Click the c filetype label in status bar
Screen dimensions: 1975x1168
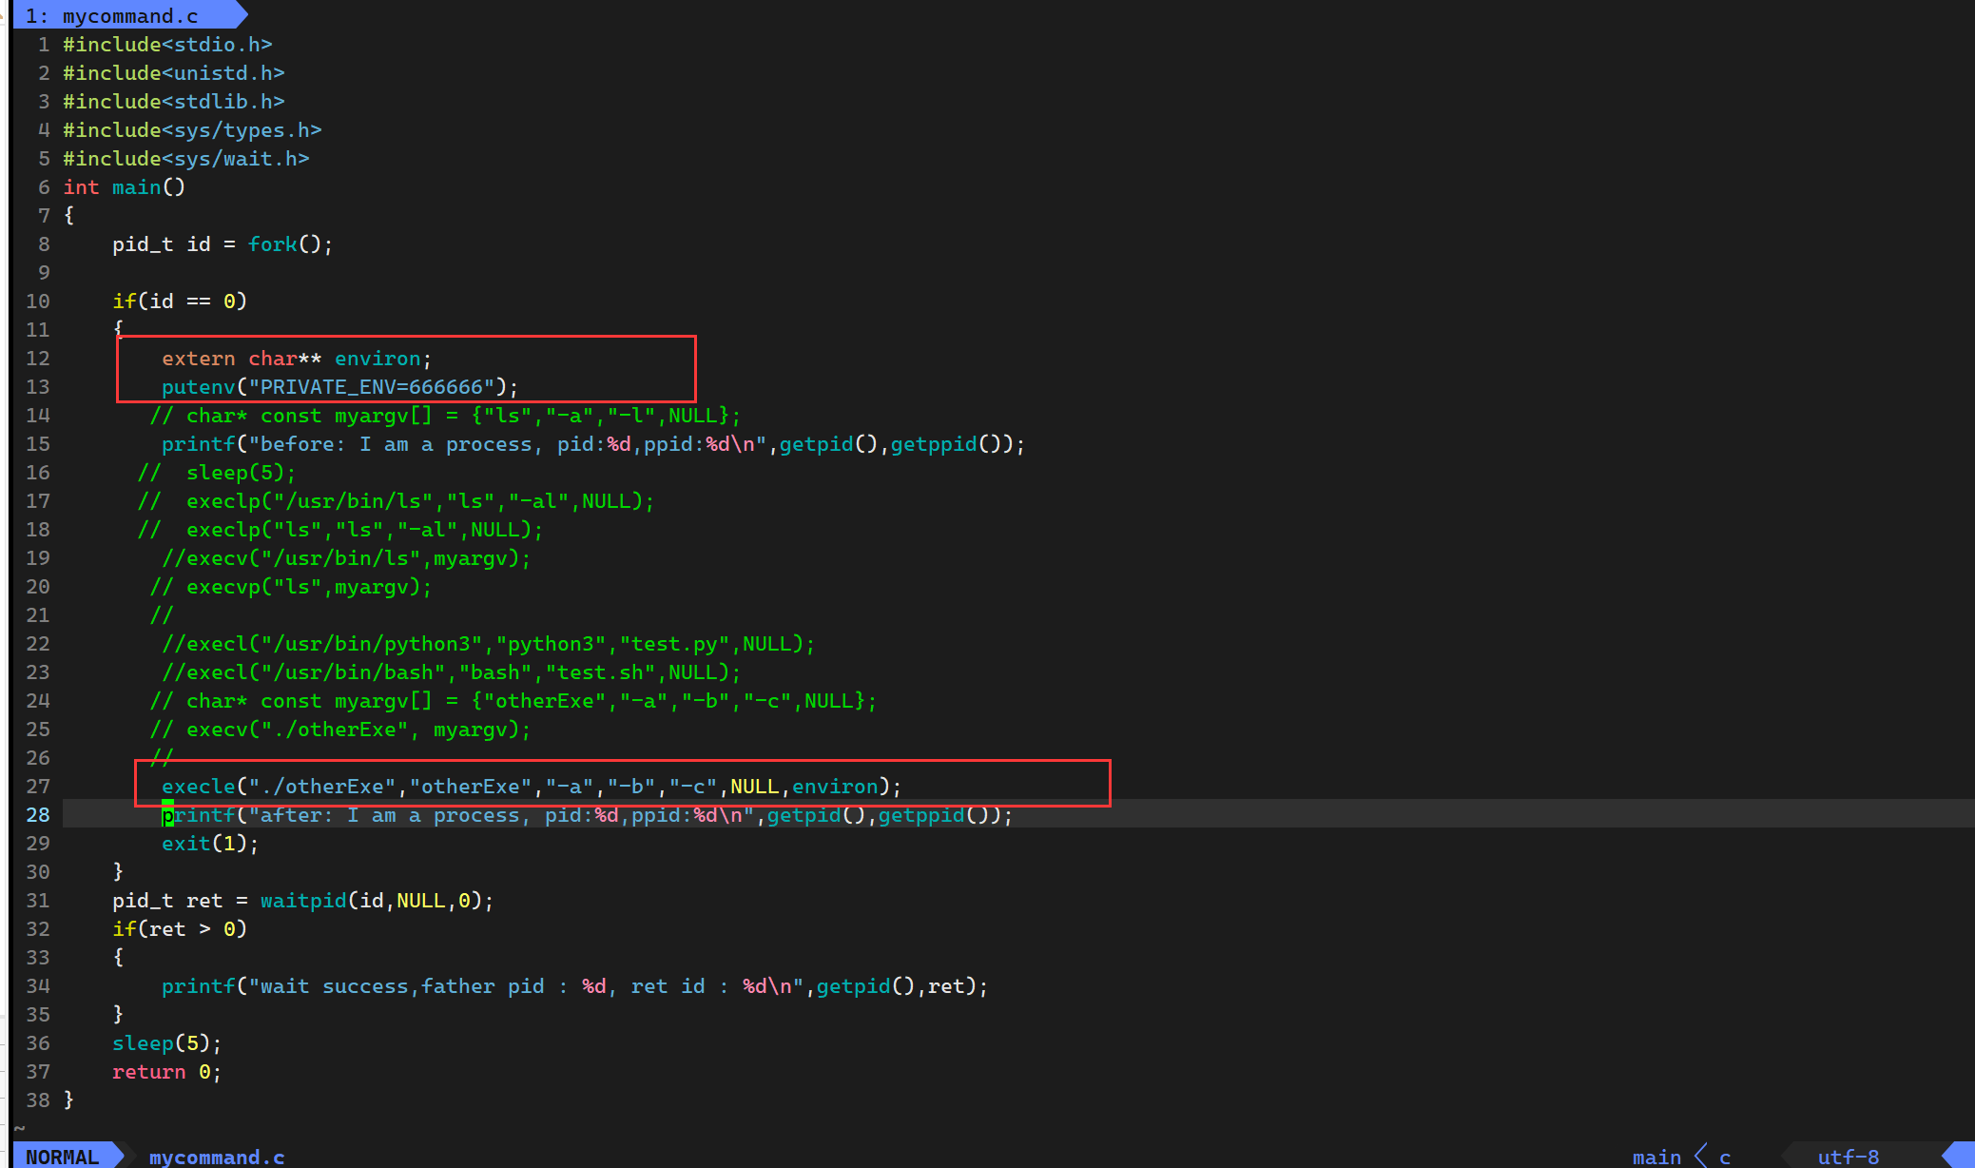pos(1725,1158)
